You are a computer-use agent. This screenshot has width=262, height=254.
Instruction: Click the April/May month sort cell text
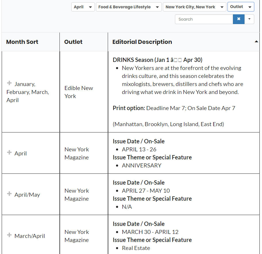coord(27,195)
